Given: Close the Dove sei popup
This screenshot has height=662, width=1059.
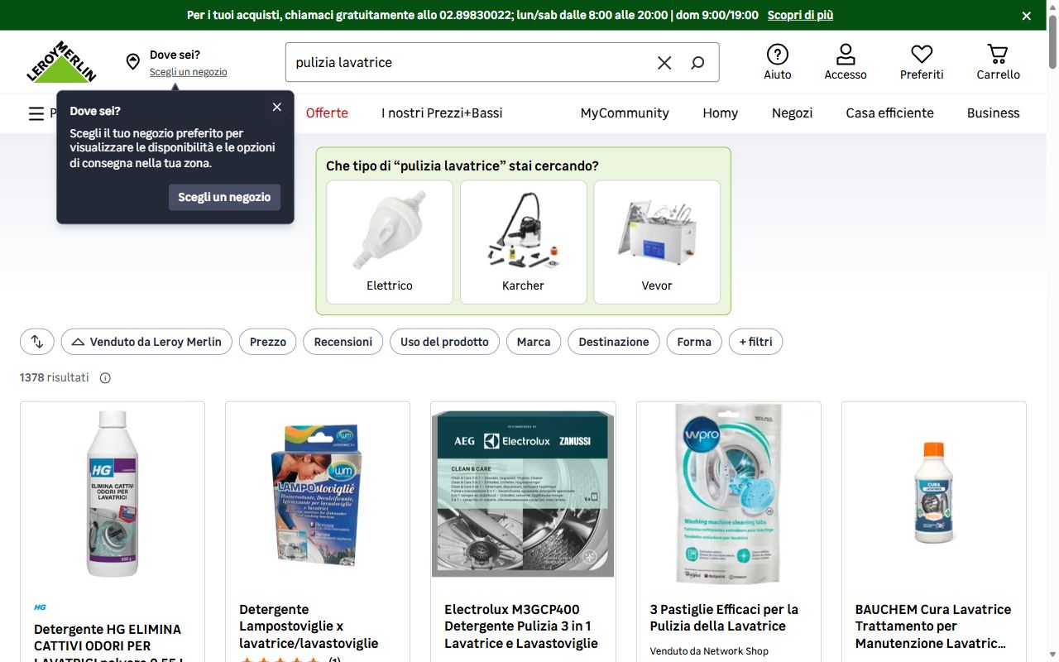Looking at the screenshot, I should 277,107.
